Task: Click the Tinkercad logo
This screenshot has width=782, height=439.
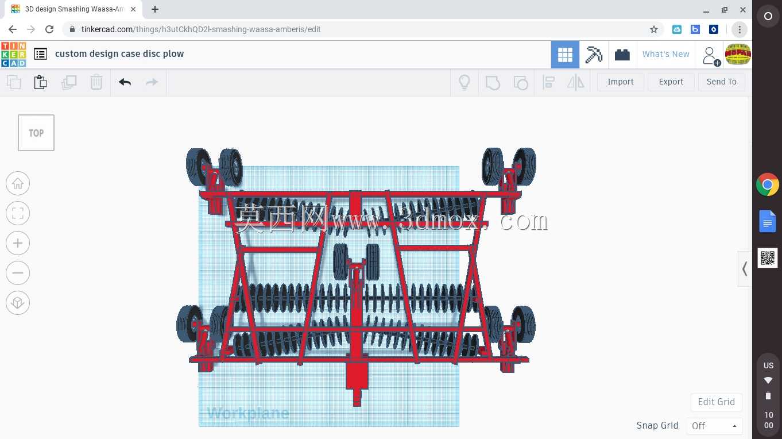Action: pyautogui.click(x=13, y=54)
